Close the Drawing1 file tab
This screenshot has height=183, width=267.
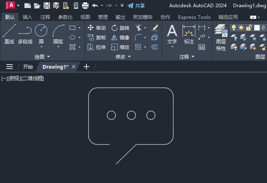tap(74, 67)
